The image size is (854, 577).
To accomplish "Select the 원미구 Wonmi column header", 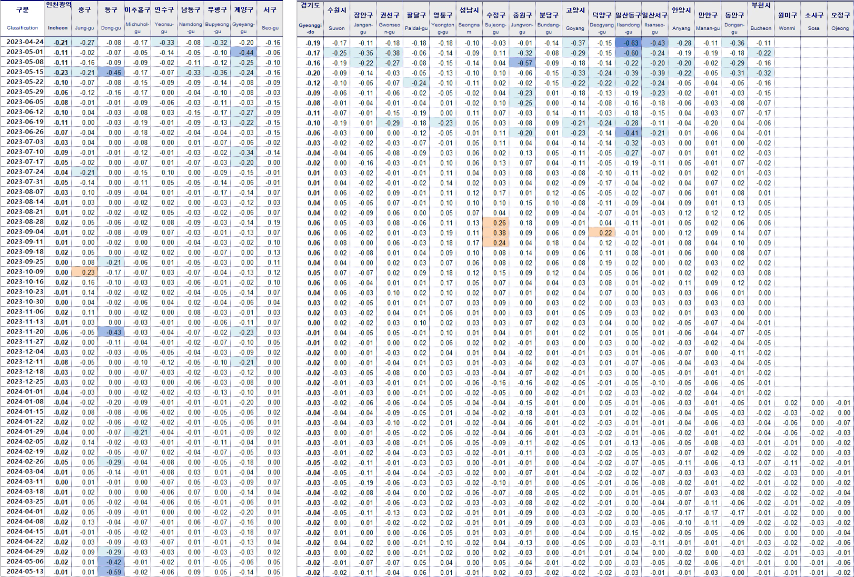I will click(787, 18).
